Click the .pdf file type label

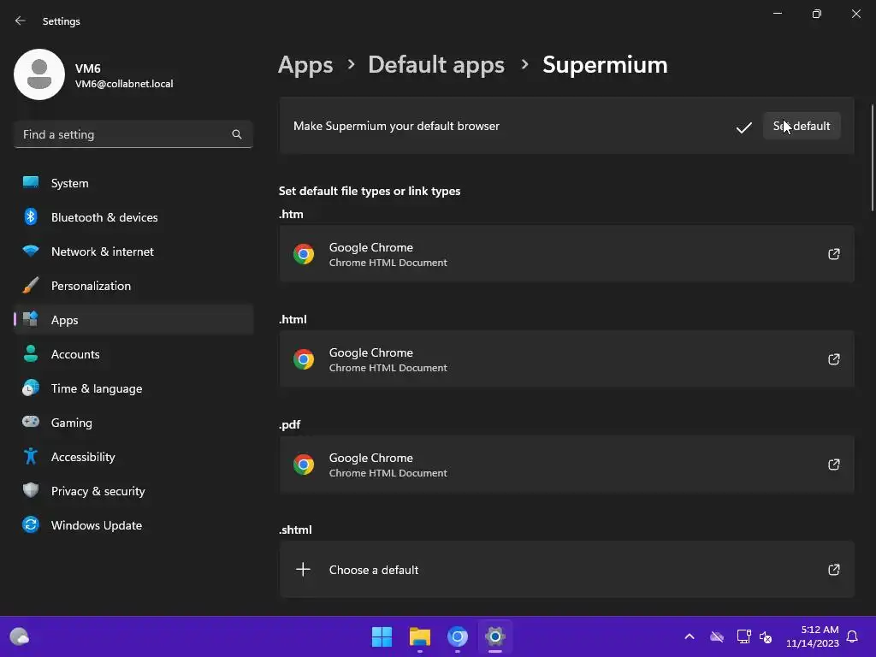coord(289,424)
